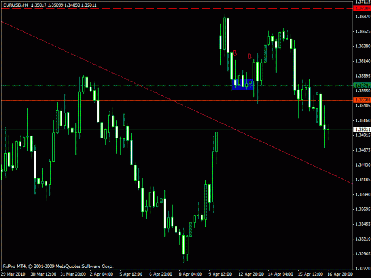371x278 pixels.
Task: Click the 1.36140 price scale value
Action: pyautogui.click(x=363, y=61)
